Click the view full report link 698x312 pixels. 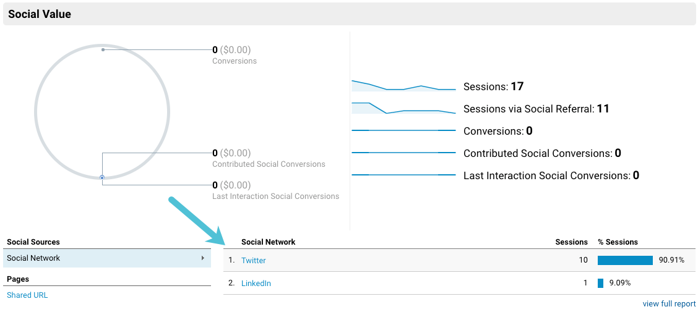click(x=669, y=303)
